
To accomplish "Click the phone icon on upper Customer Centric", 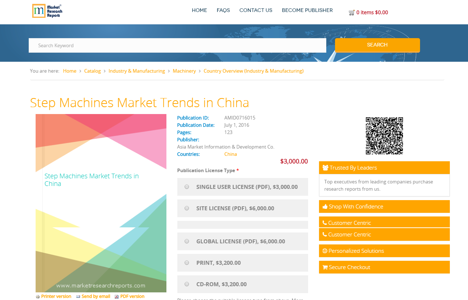I will point(324,223).
